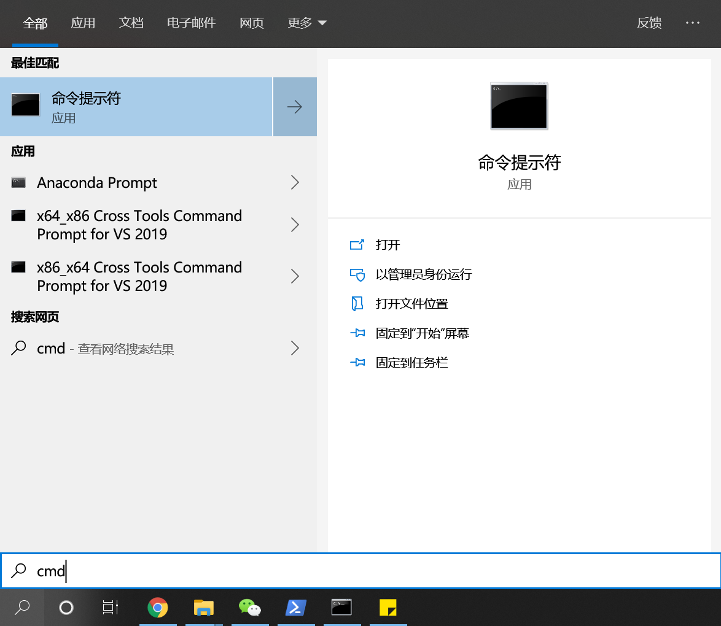The image size is (721, 626).
Task: Click 固定到任务栏 to pin to taskbar
Action: (411, 362)
